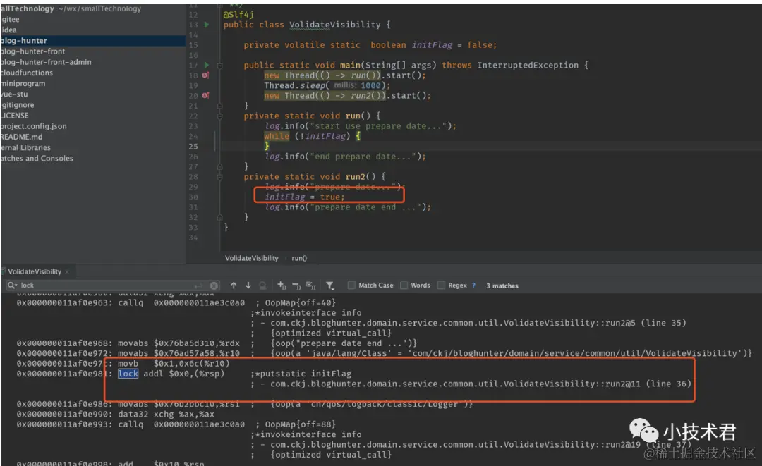Click ';*putstatic initFlag' console comment

point(301,374)
